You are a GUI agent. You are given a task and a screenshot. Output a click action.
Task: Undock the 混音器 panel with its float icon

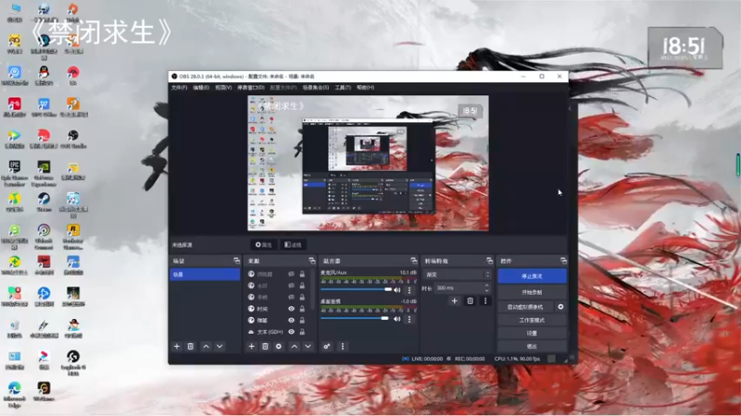[x=414, y=261]
